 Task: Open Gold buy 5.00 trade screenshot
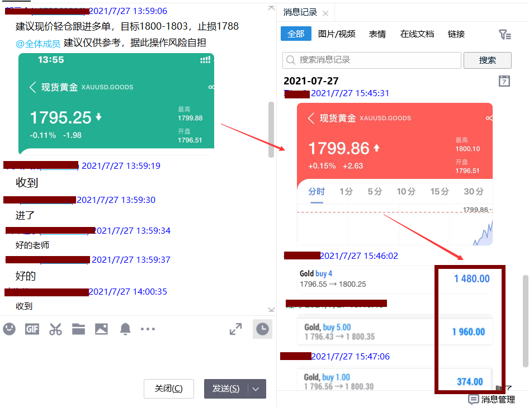pos(395,330)
